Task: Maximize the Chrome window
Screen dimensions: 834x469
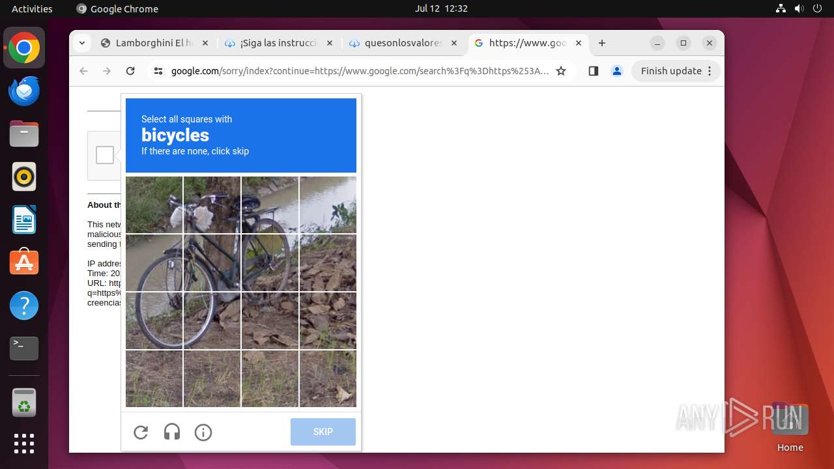Action: pos(683,43)
